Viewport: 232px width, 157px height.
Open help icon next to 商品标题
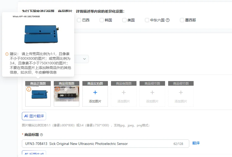click(41, 135)
